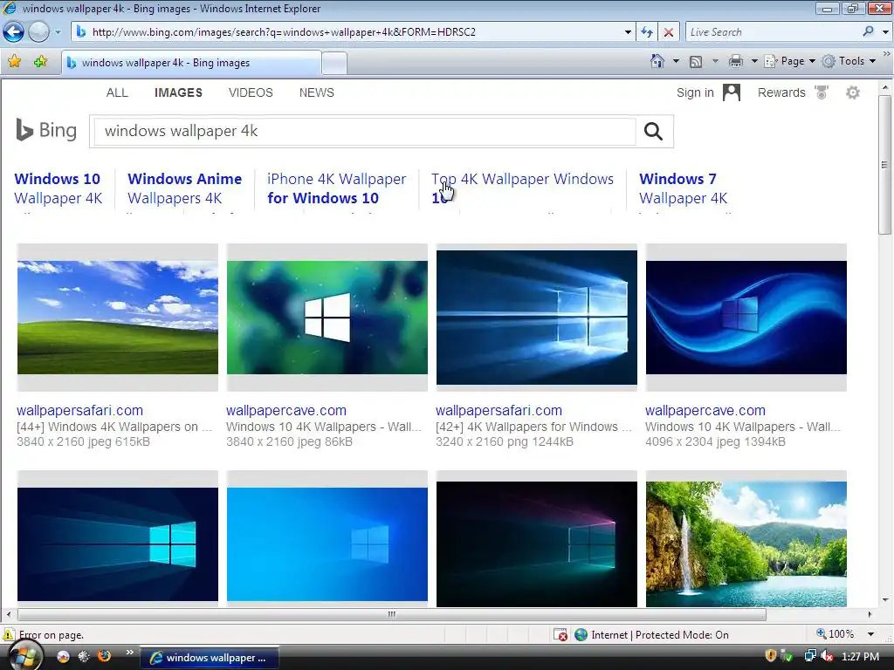This screenshot has height=670, width=894.
Task: Click the Live Search magnifier icon
Action: pos(869,32)
